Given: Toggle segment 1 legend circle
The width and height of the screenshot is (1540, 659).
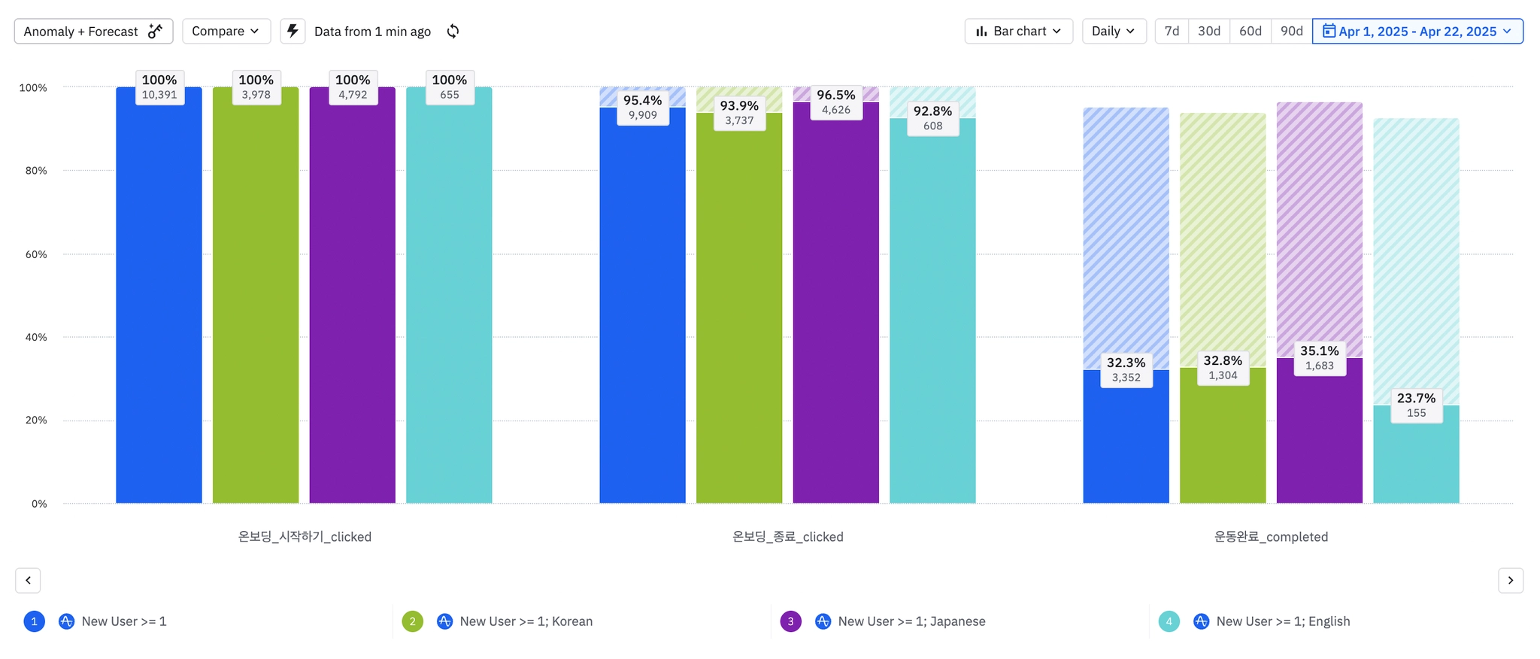Looking at the screenshot, I should (x=34, y=621).
